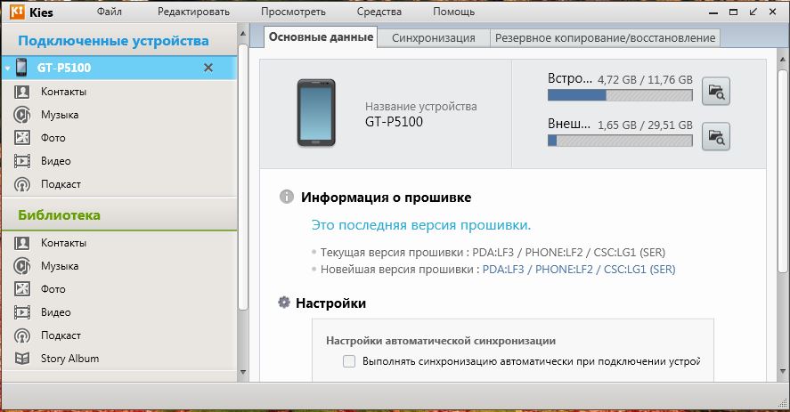Click main panel scrollbar up arrow

click(x=783, y=60)
